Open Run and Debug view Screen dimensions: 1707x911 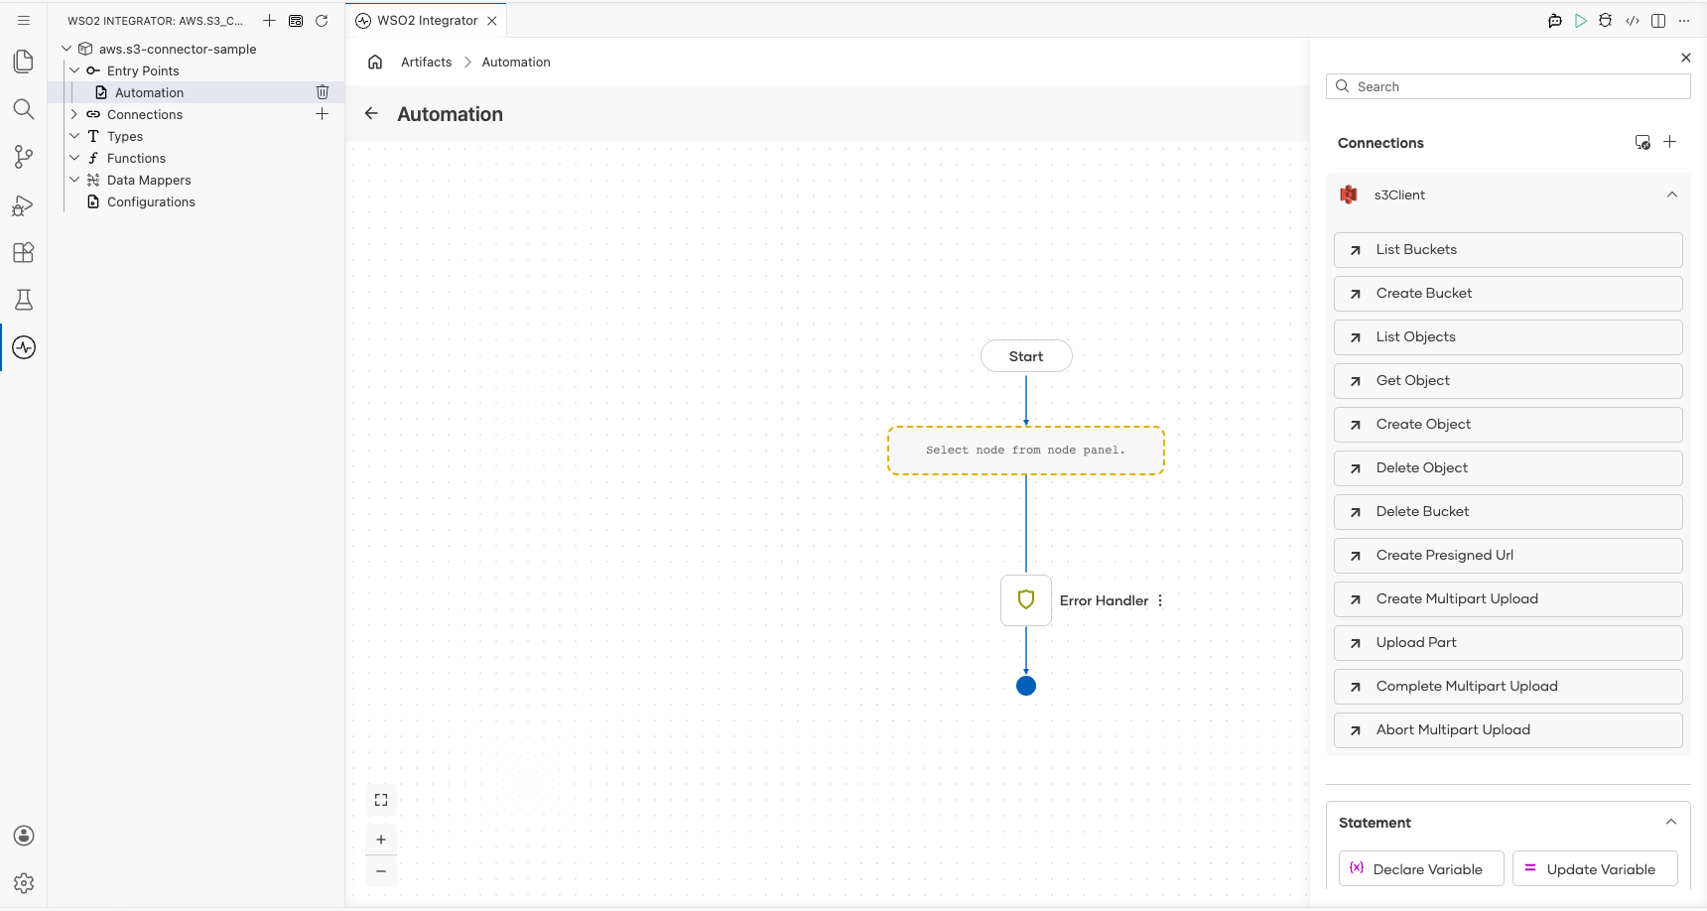[x=24, y=205]
